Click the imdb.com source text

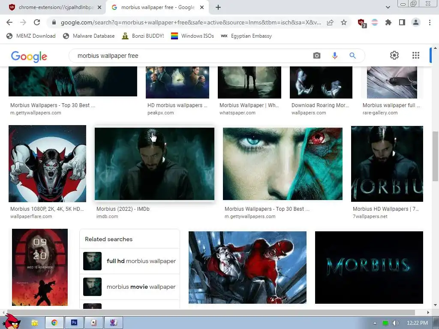[107, 216]
